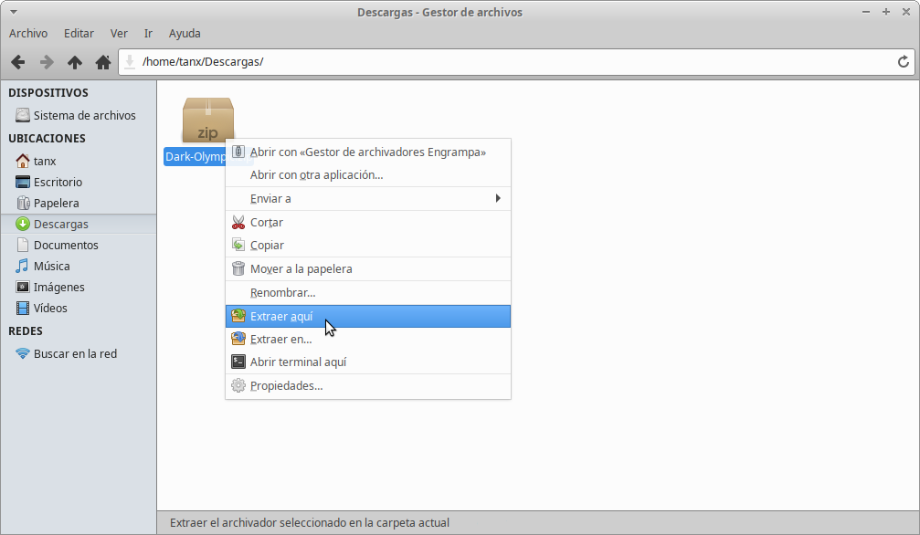Select Extraer en... menu entry

[x=280, y=339]
